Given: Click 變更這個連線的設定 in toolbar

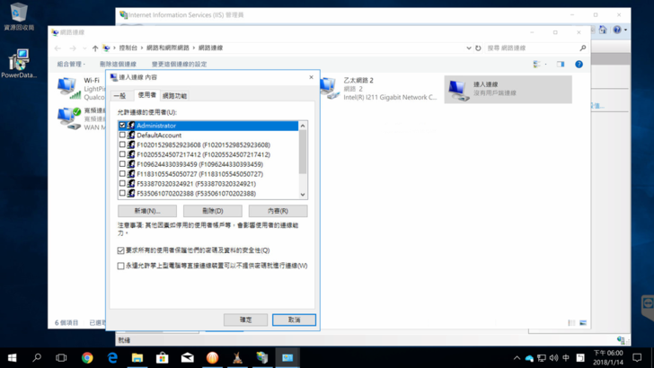Looking at the screenshot, I should click(x=180, y=65).
